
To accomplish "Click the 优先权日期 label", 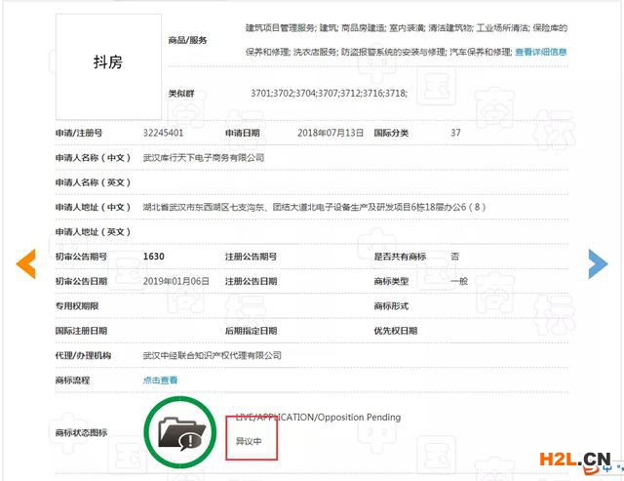I will click(396, 331).
